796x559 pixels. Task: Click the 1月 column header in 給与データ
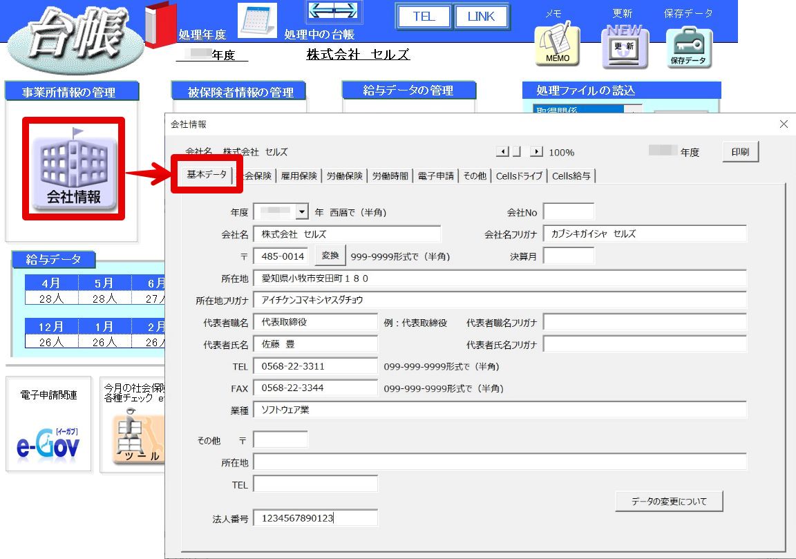104,326
